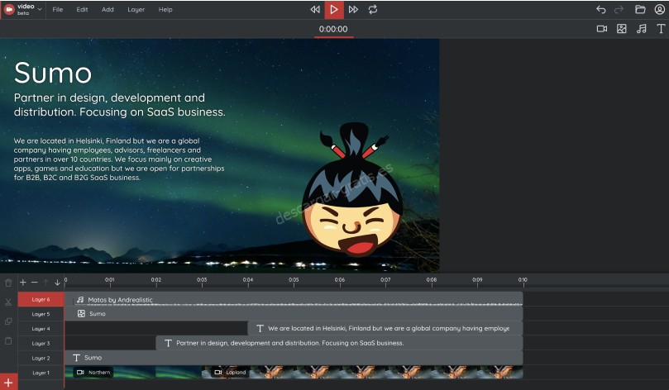Undo the last action

point(601,10)
